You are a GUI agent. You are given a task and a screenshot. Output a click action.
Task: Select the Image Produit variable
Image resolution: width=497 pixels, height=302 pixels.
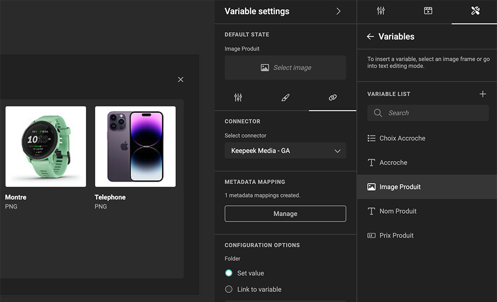[x=400, y=187]
